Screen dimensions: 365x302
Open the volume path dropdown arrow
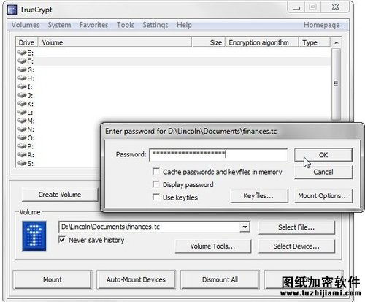pyautogui.click(x=245, y=227)
